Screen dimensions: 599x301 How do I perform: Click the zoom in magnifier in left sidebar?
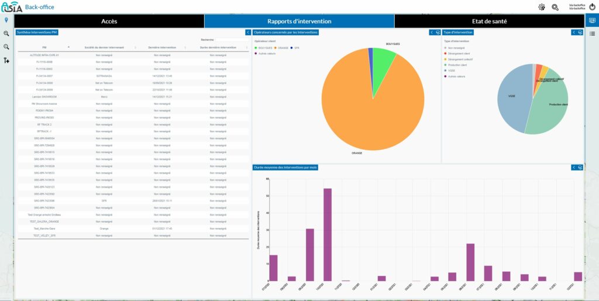point(6,47)
